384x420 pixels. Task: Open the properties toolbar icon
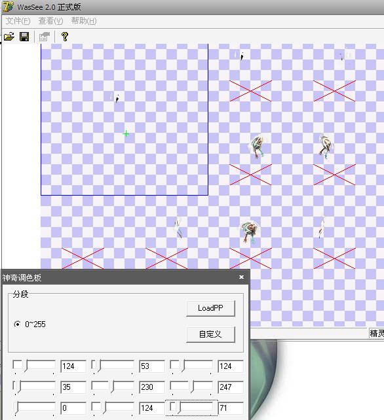tap(45, 37)
